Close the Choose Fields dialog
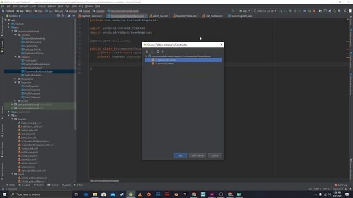353x198 pixels. point(221,45)
